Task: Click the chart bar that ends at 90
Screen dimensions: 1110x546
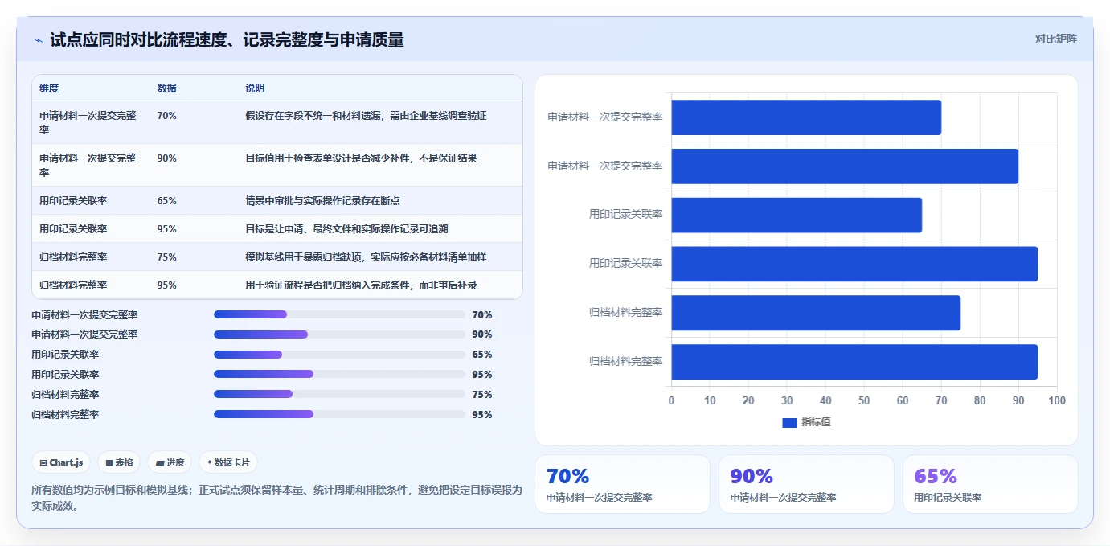Action: coord(845,166)
